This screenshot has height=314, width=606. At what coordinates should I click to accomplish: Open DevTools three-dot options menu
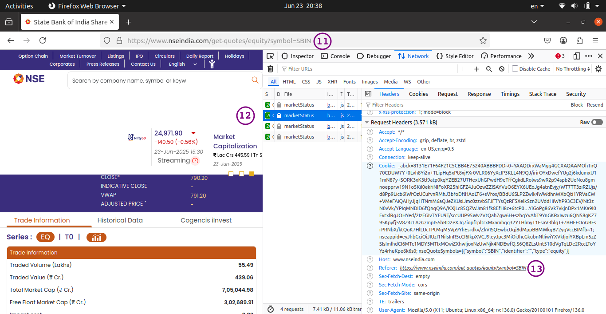[x=589, y=56]
